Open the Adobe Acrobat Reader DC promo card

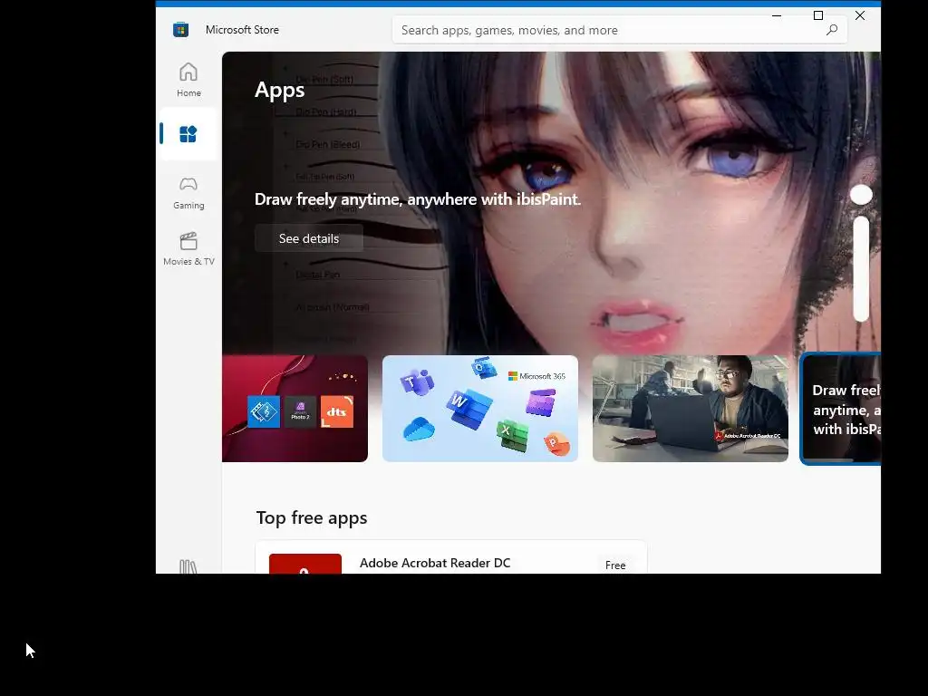click(x=690, y=409)
